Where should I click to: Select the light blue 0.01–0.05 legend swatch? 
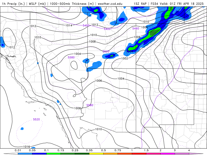pyautogui.click(x=25, y=154)
